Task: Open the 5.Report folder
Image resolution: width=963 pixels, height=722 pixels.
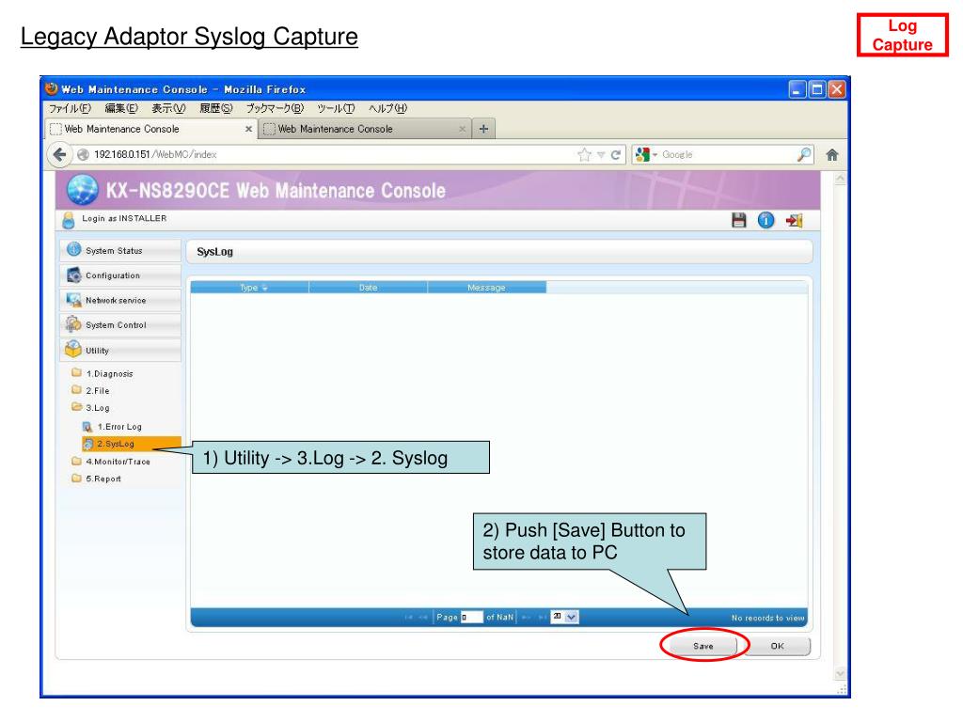Action: [x=97, y=479]
